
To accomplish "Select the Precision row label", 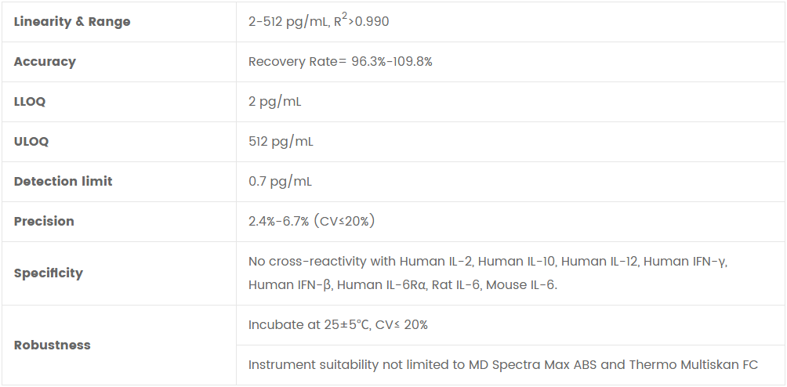I will pos(44,222).
